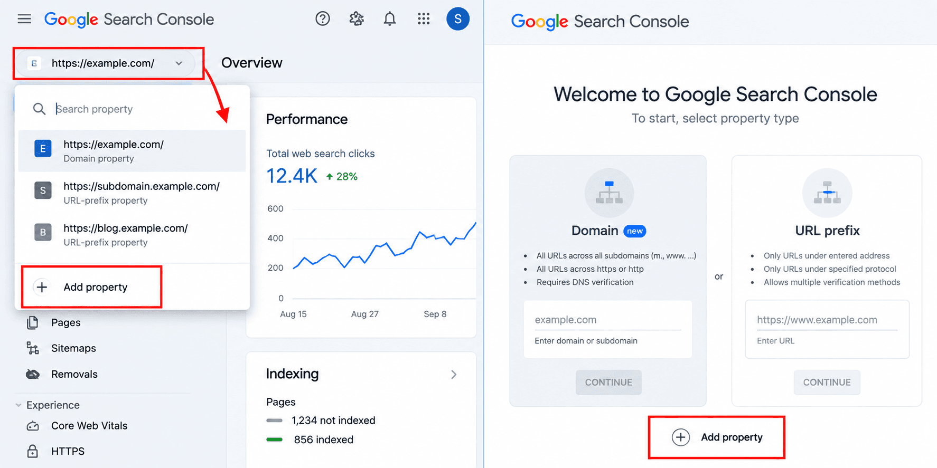Click the magnifier icon in property search

pyautogui.click(x=39, y=109)
